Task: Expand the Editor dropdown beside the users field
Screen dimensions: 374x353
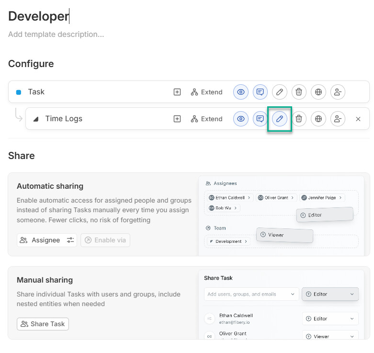Action: pyautogui.click(x=330, y=294)
